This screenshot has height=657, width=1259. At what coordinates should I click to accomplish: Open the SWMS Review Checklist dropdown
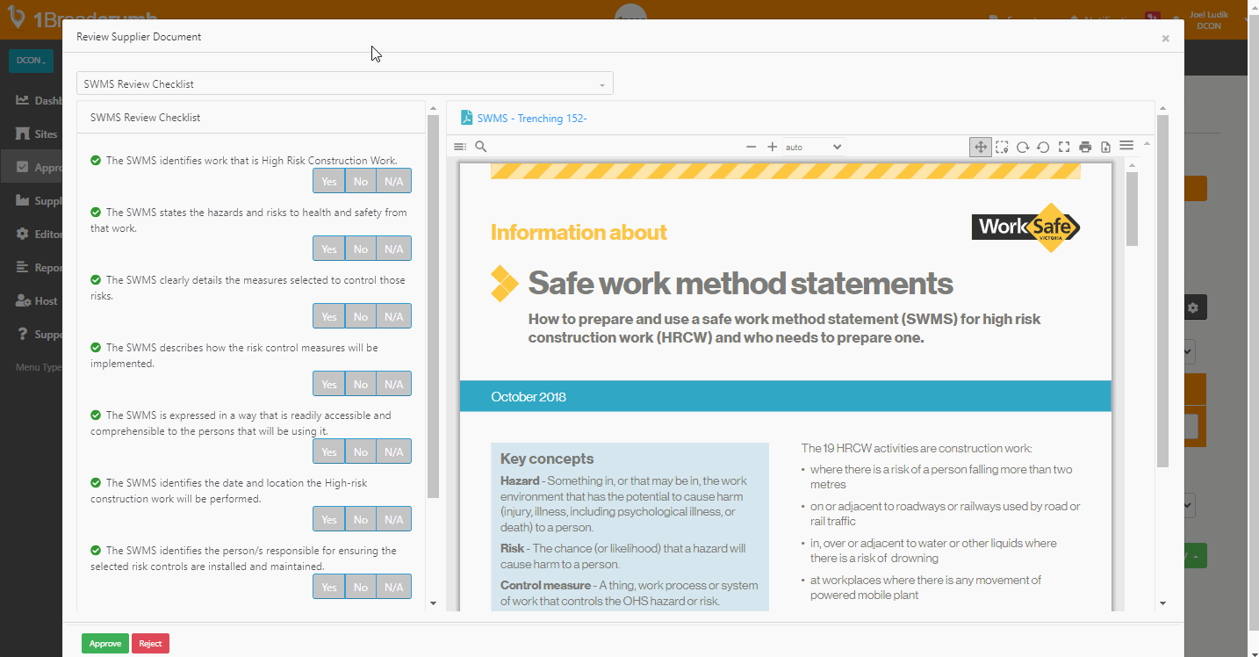coord(344,84)
